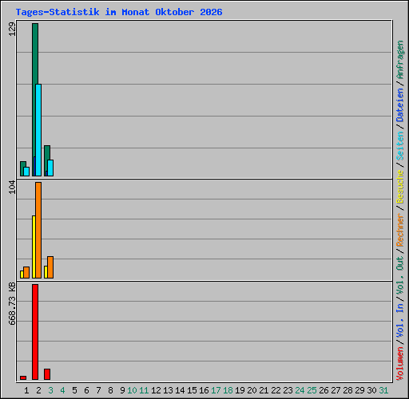The height and width of the screenshot is (399, 409).
Task: Click the axis label 668.73 KB
Action: [x=12, y=304]
